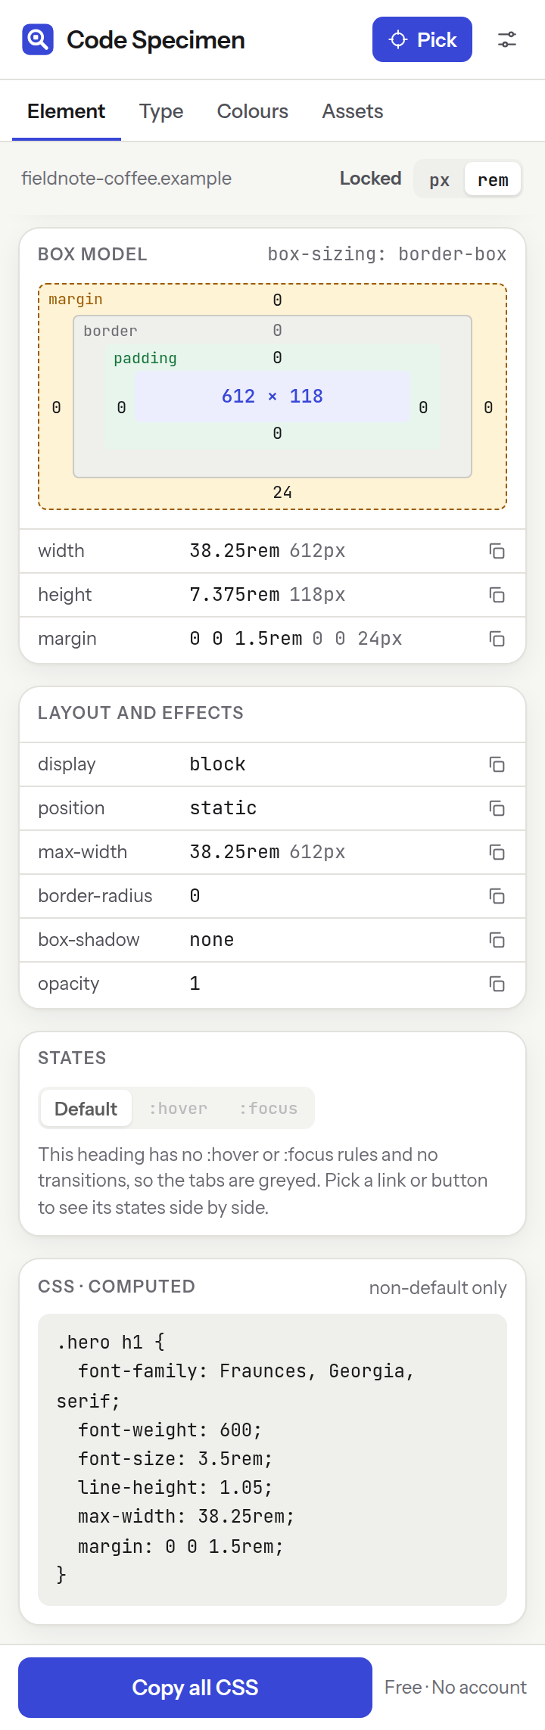Click the Free · No account text

coord(456,1688)
